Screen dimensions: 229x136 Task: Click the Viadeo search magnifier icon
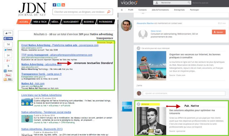[x=189, y=3]
